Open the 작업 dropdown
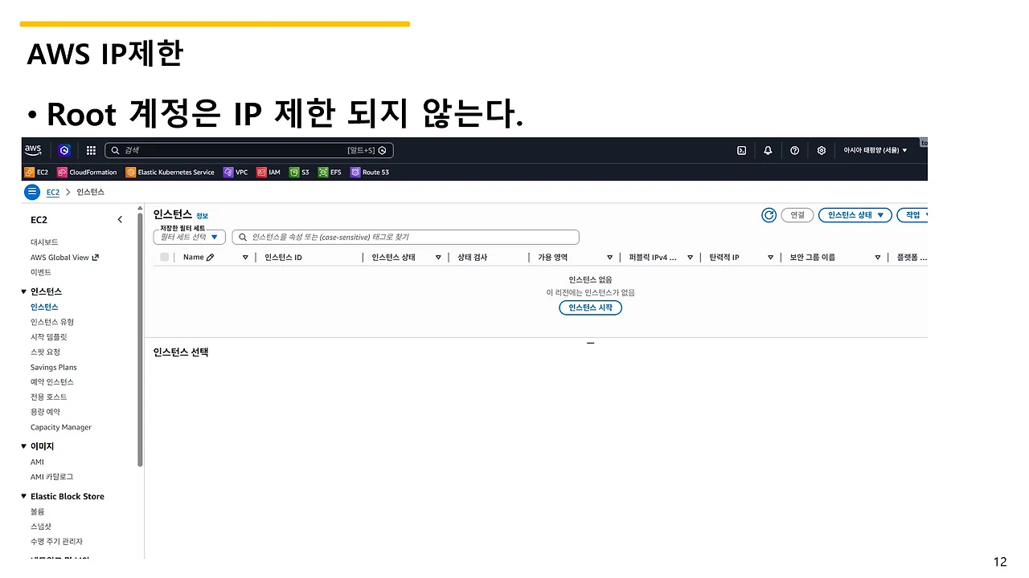The image size is (1029, 578). point(911,214)
